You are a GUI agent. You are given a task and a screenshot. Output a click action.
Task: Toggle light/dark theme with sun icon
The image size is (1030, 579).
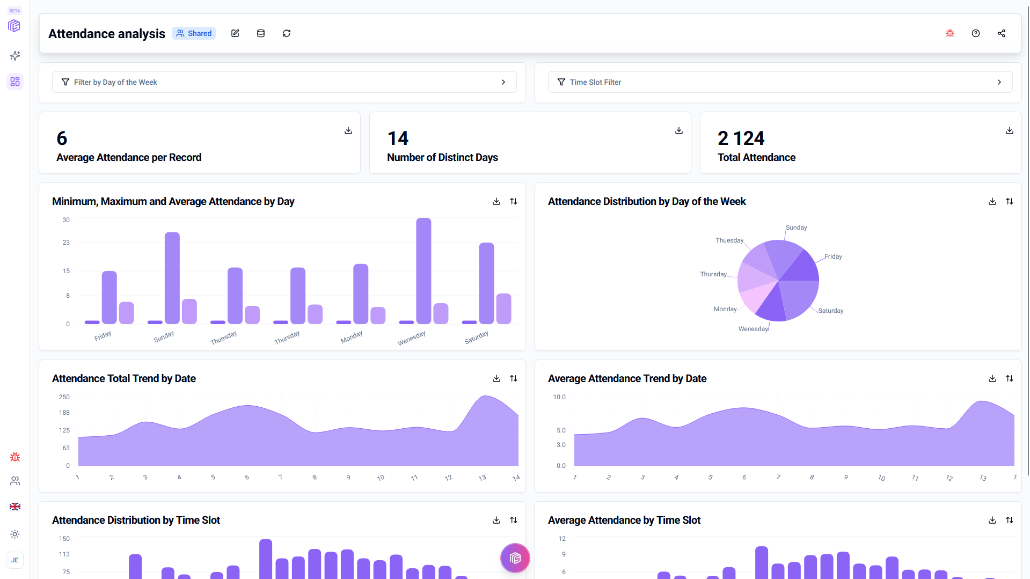14,534
